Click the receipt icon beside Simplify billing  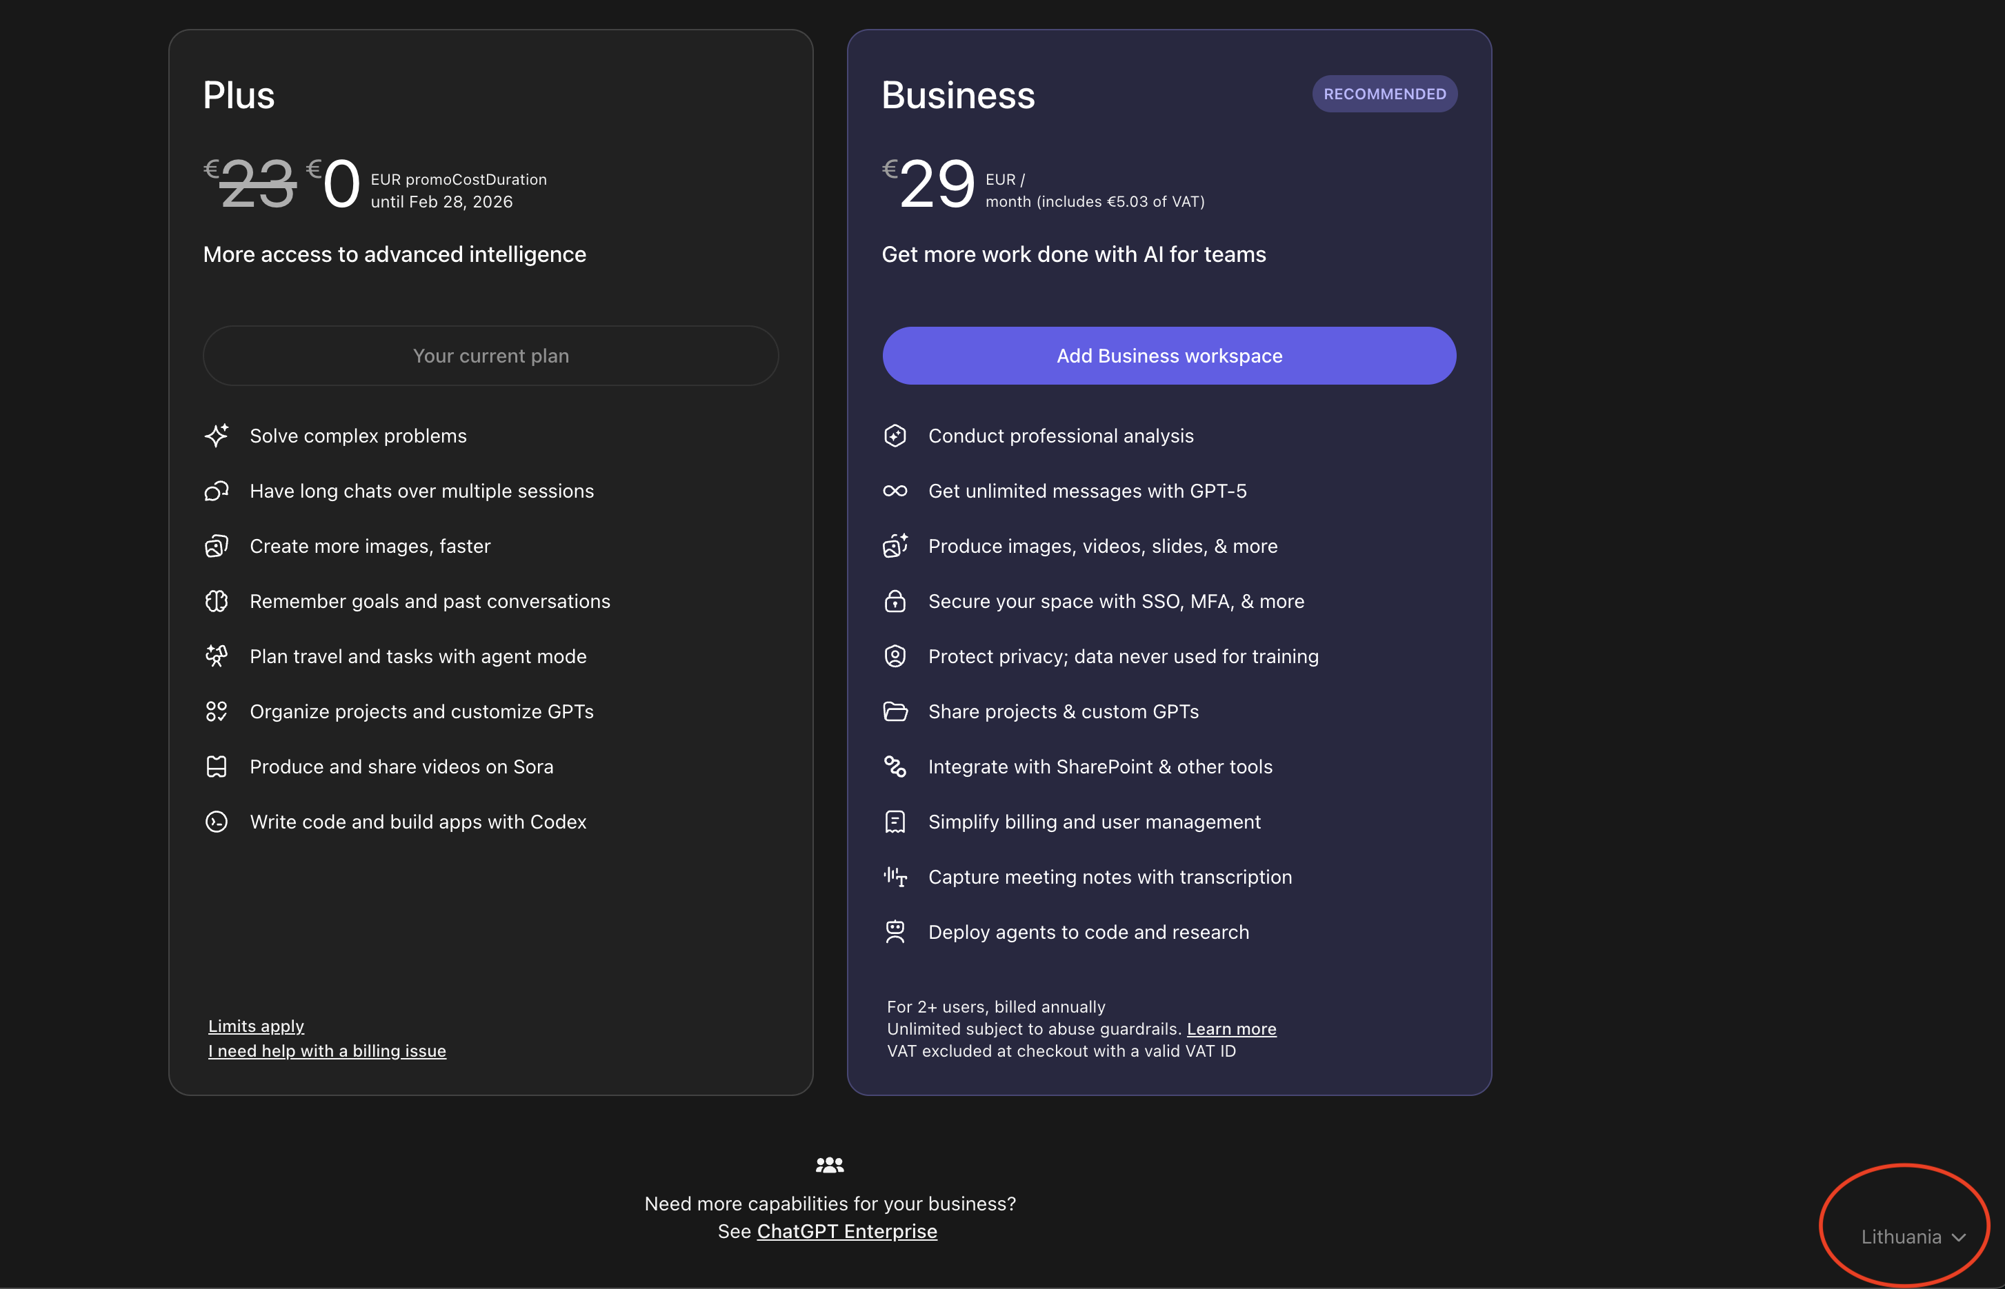895,821
